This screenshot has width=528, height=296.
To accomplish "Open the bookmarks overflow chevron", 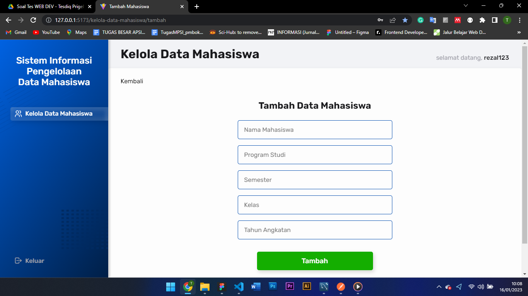I will [x=519, y=32].
